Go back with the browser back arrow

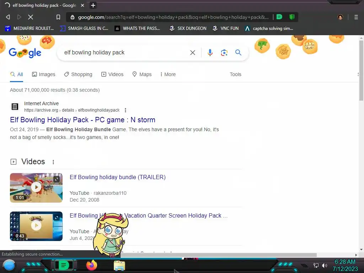tap(8, 17)
